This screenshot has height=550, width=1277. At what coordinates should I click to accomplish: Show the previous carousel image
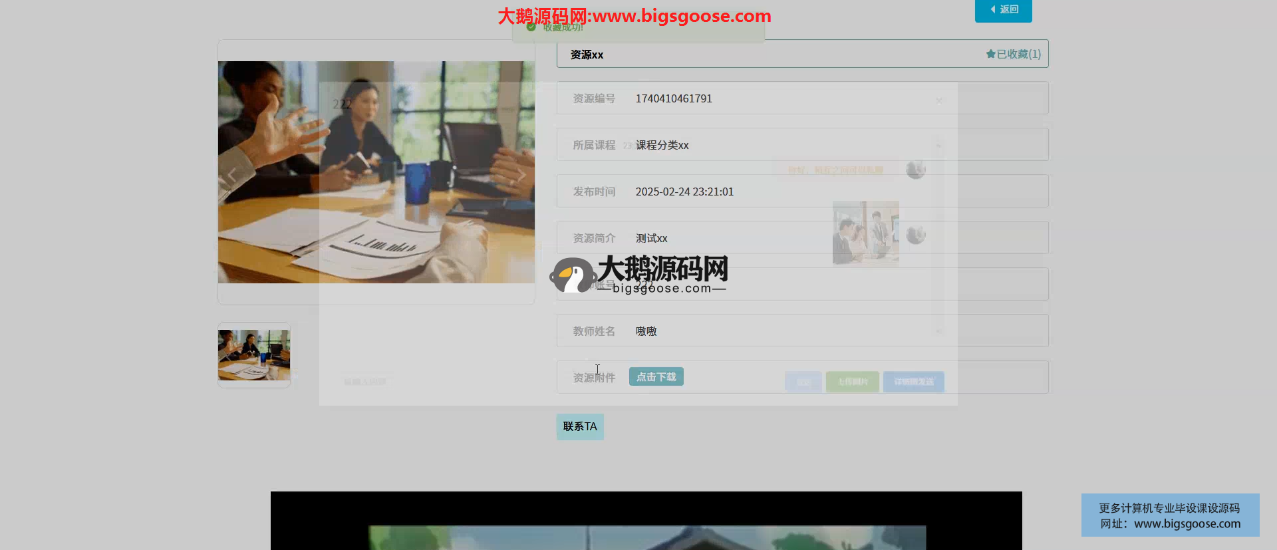coord(231,176)
